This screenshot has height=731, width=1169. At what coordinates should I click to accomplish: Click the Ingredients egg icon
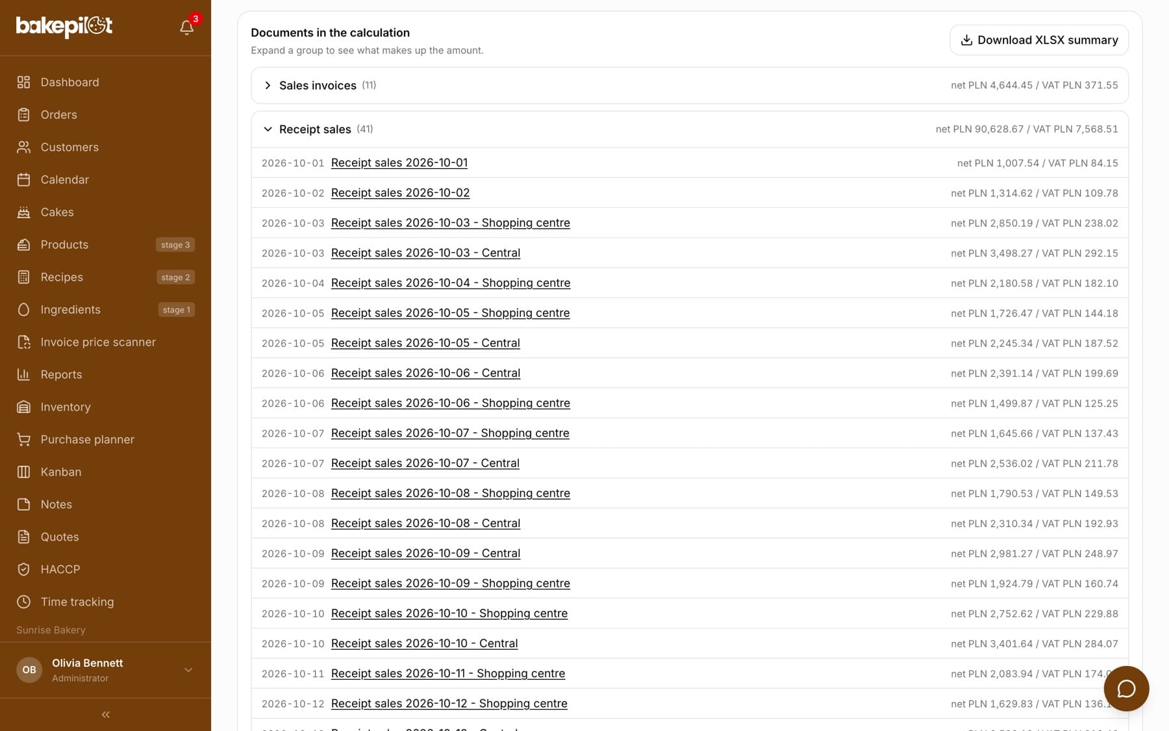[x=23, y=309]
